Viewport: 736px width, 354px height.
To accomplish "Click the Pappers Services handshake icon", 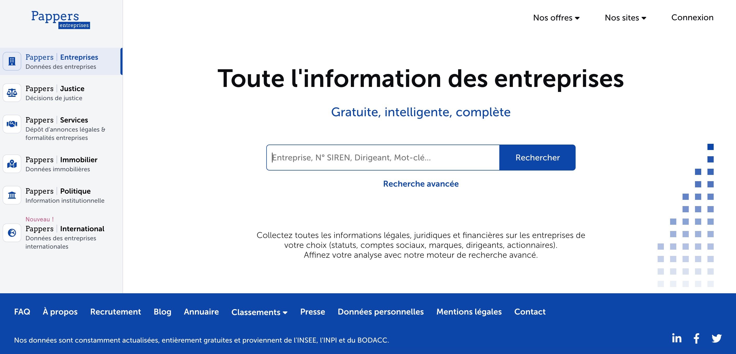I will coord(11,124).
